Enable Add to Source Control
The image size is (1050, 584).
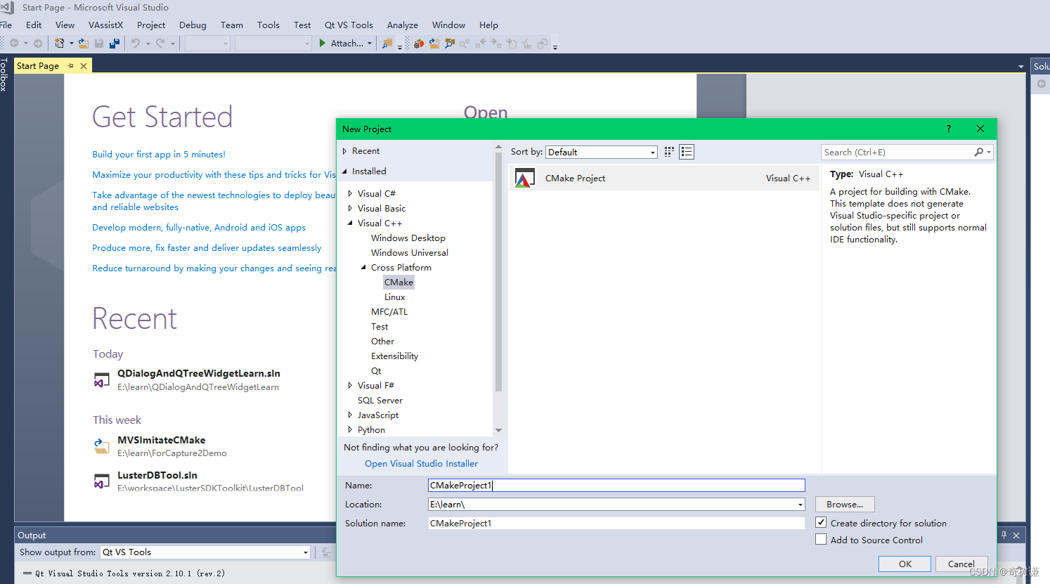click(x=821, y=539)
